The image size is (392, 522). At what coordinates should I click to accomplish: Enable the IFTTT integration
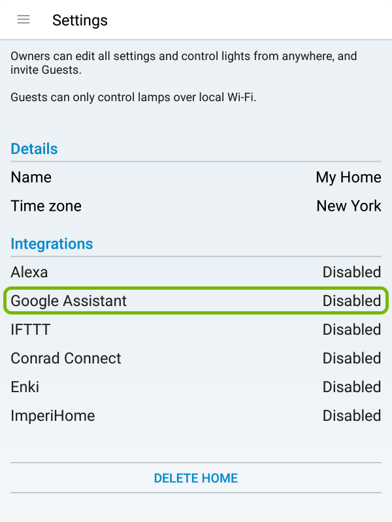(196, 330)
